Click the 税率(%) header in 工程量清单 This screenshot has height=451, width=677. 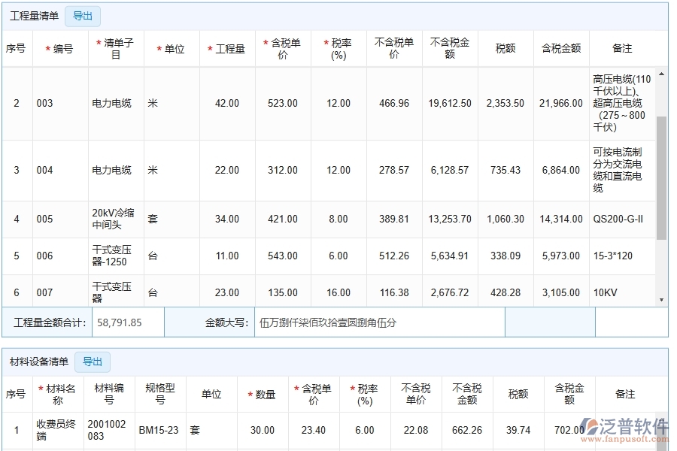pyautogui.click(x=338, y=49)
